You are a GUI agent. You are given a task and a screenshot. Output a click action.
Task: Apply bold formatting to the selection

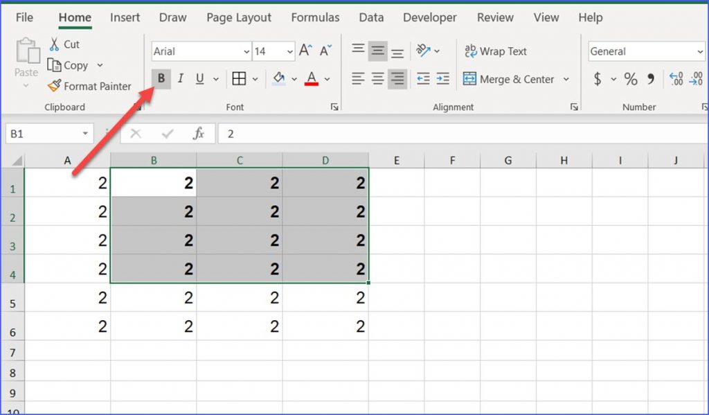(x=161, y=78)
